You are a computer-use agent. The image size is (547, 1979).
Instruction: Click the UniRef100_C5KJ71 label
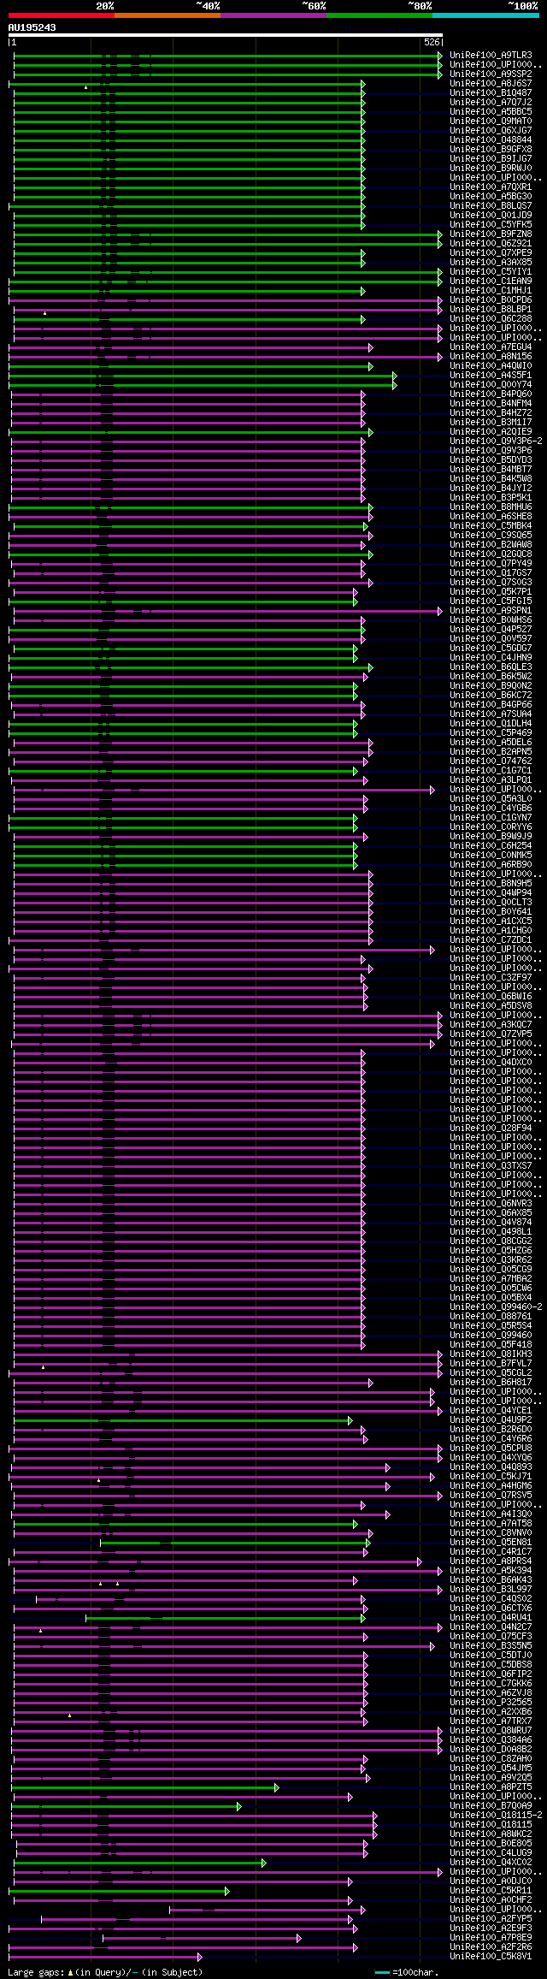(491, 1477)
